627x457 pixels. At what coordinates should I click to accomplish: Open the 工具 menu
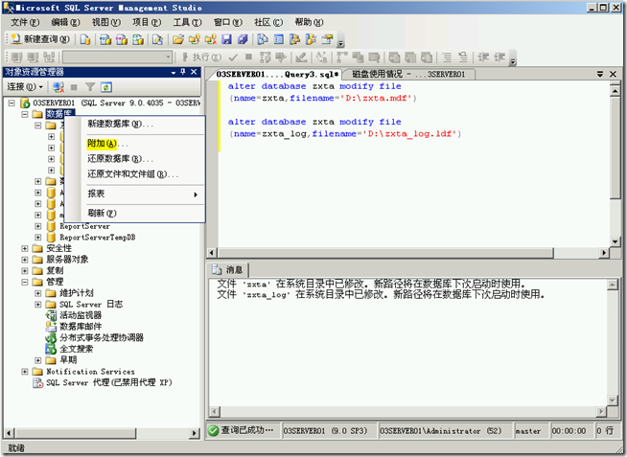click(187, 22)
